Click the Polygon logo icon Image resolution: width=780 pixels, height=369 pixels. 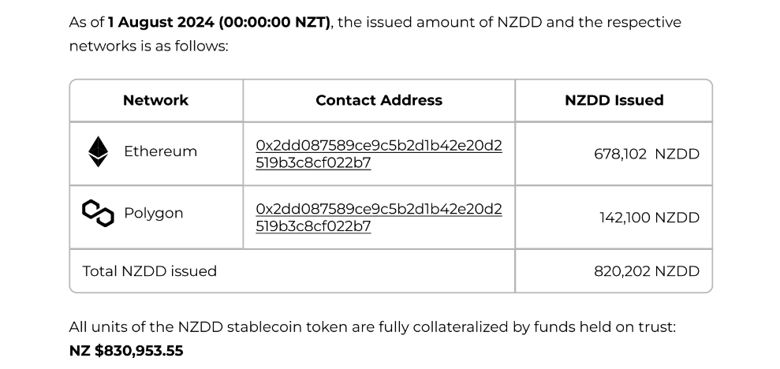98,213
